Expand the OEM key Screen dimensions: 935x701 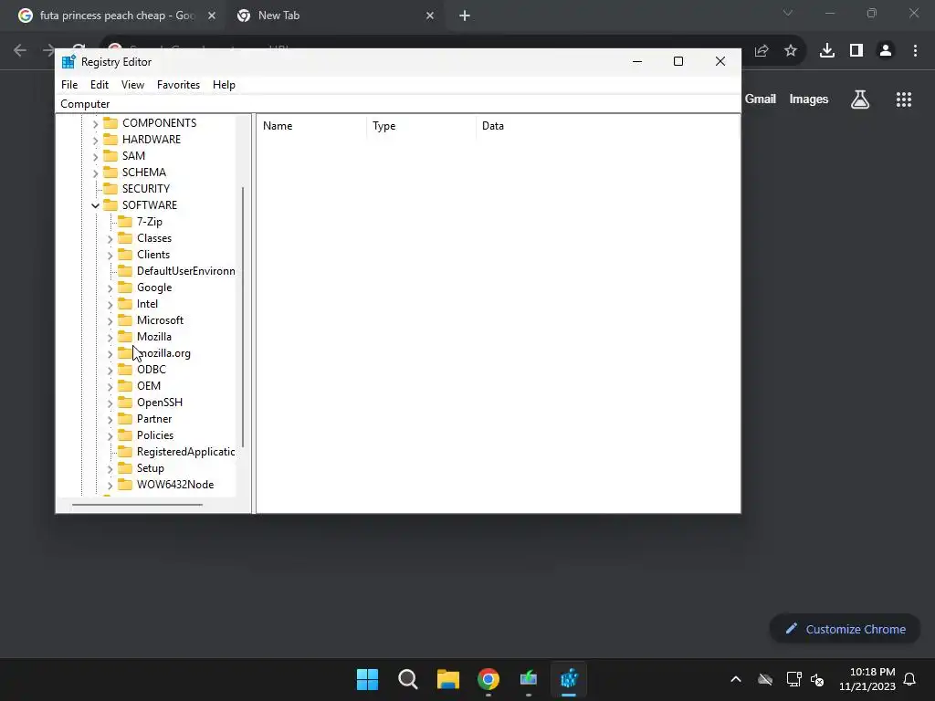pyautogui.click(x=110, y=387)
